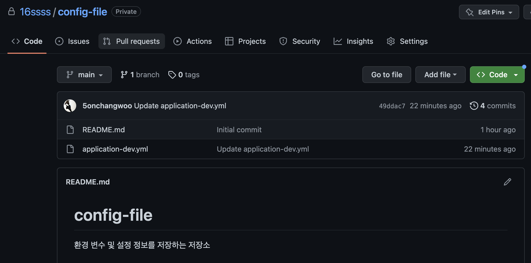Viewport: 531px width, 263px height.
Task: Click the Private visibility badge
Action: point(126,12)
